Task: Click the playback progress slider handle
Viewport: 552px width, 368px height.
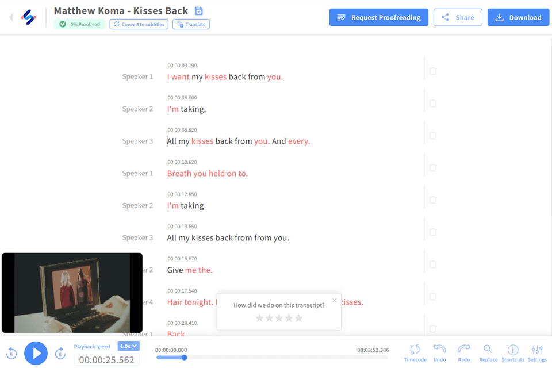Action: pyautogui.click(x=184, y=358)
